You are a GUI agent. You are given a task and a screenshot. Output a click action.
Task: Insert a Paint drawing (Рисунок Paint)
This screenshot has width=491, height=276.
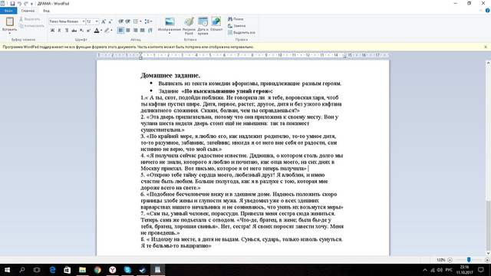click(x=189, y=25)
